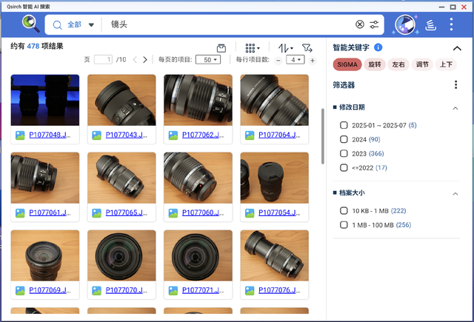474x322 pixels.
Task: Click the archive box icon in toolbar
Action: pos(221,47)
